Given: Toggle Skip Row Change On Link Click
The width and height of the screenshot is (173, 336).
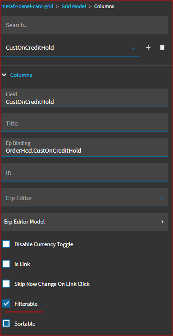Looking at the screenshot, I should point(6,284).
